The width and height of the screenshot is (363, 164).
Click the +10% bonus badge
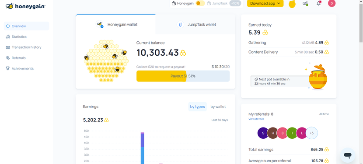tap(235, 3)
